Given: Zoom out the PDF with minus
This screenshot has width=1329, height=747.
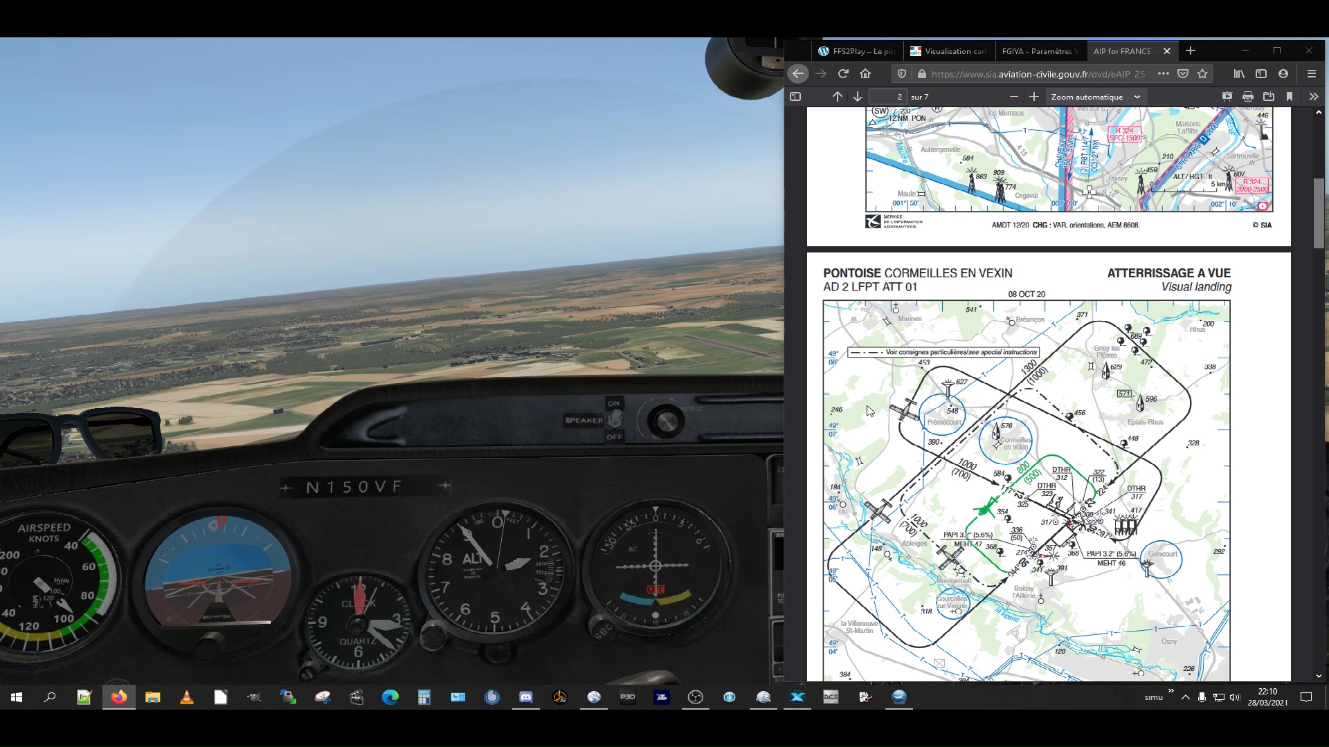Looking at the screenshot, I should pyautogui.click(x=1014, y=97).
